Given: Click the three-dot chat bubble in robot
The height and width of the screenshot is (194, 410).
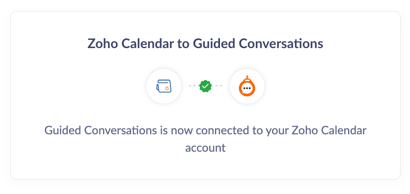Looking at the screenshot, I should click(247, 89).
